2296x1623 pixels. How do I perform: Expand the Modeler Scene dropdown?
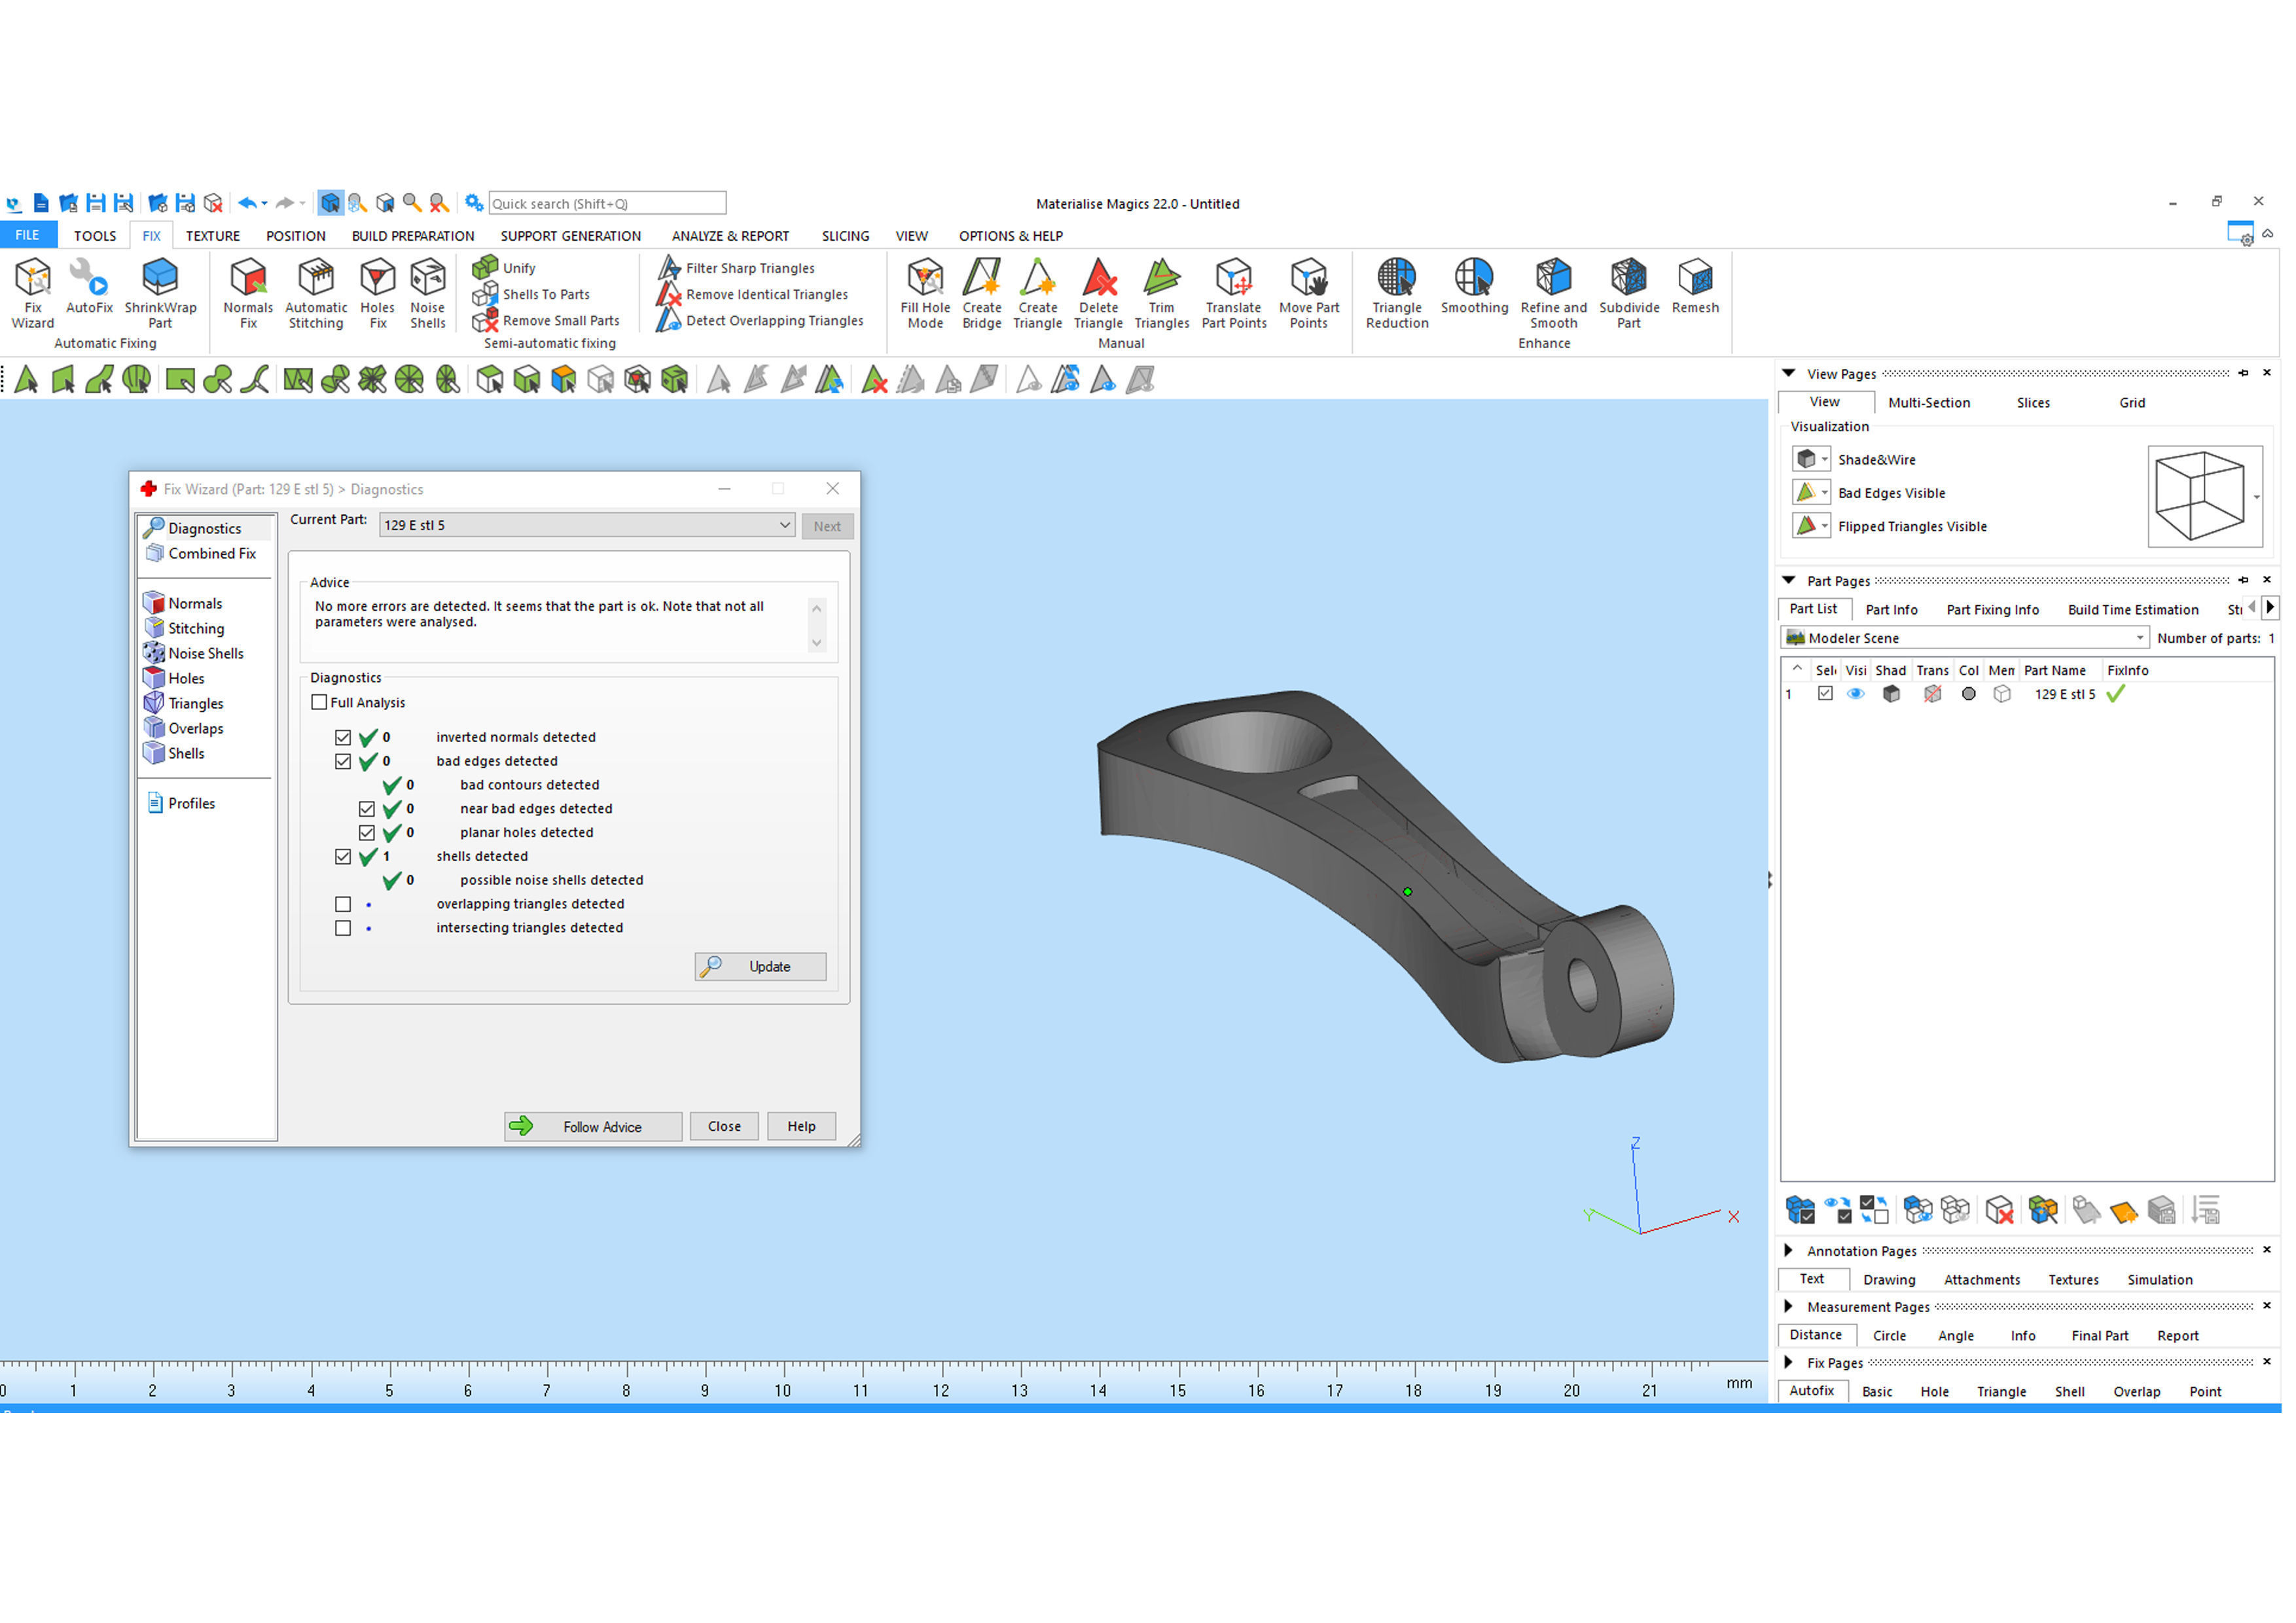(x=2140, y=639)
